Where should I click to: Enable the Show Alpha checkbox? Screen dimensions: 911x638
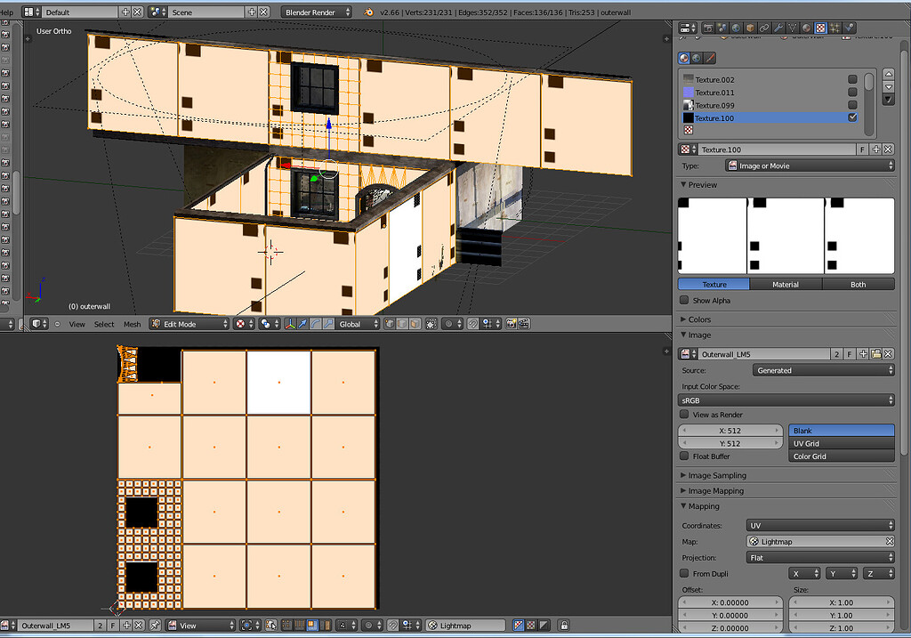(684, 300)
